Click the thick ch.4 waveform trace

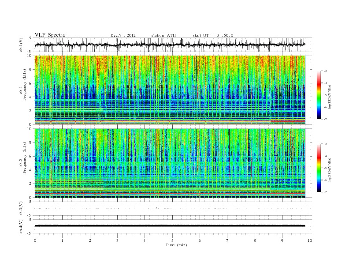(170, 226)
